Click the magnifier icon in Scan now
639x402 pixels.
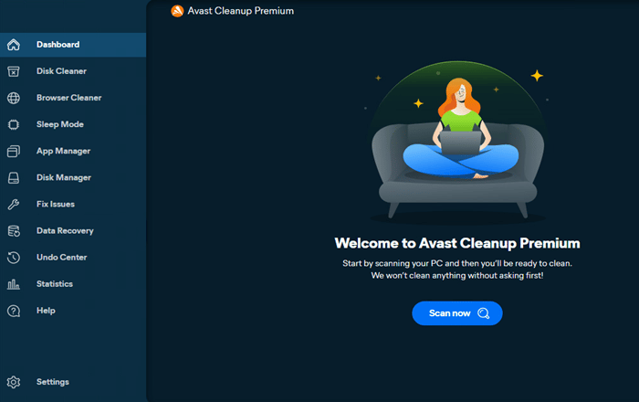pyautogui.click(x=483, y=313)
